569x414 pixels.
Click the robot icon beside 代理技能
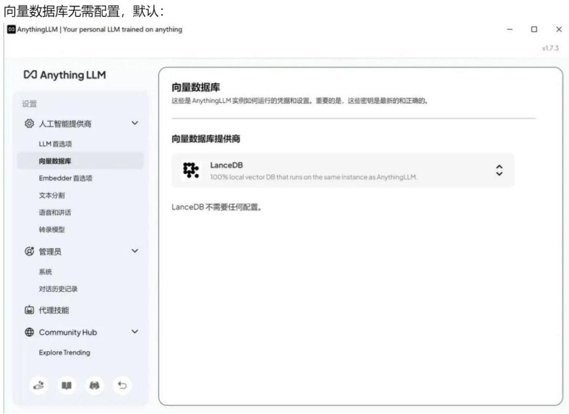pyautogui.click(x=29, y=310)
